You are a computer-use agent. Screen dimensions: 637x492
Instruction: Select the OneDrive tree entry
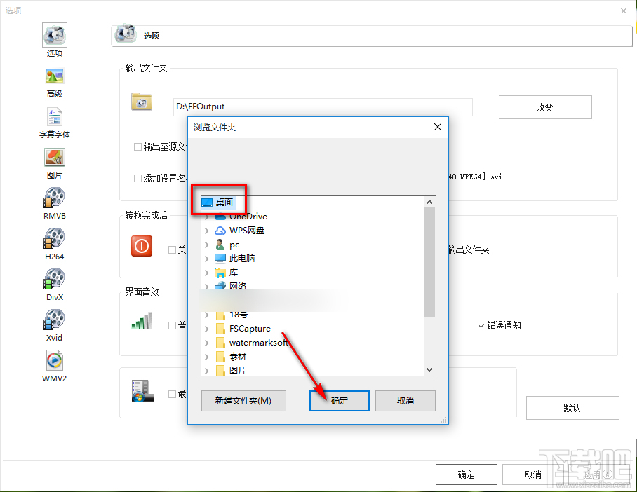click(248, 217)
